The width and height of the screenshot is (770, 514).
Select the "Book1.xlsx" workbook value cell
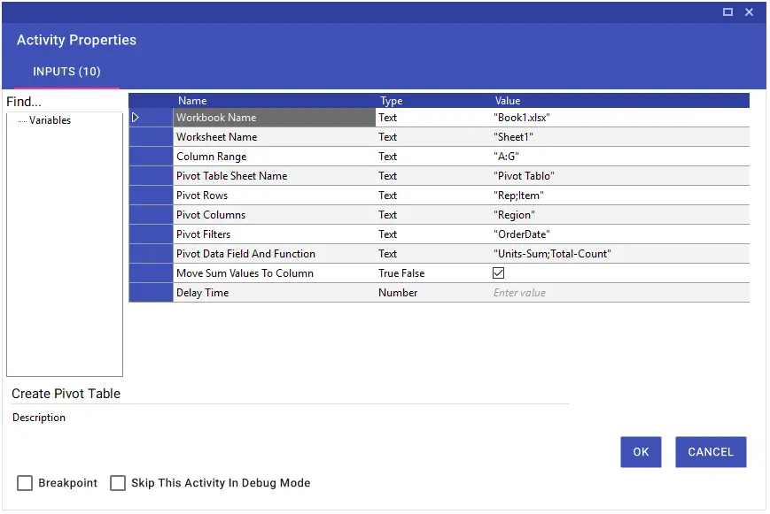point(619,118)
